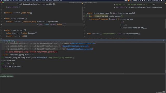The width and height of the screenshot is (166, 93).
Task: Click the (in-ns 'repl-debugging.handler) REPL entry
Action: (x=17, y=55)
